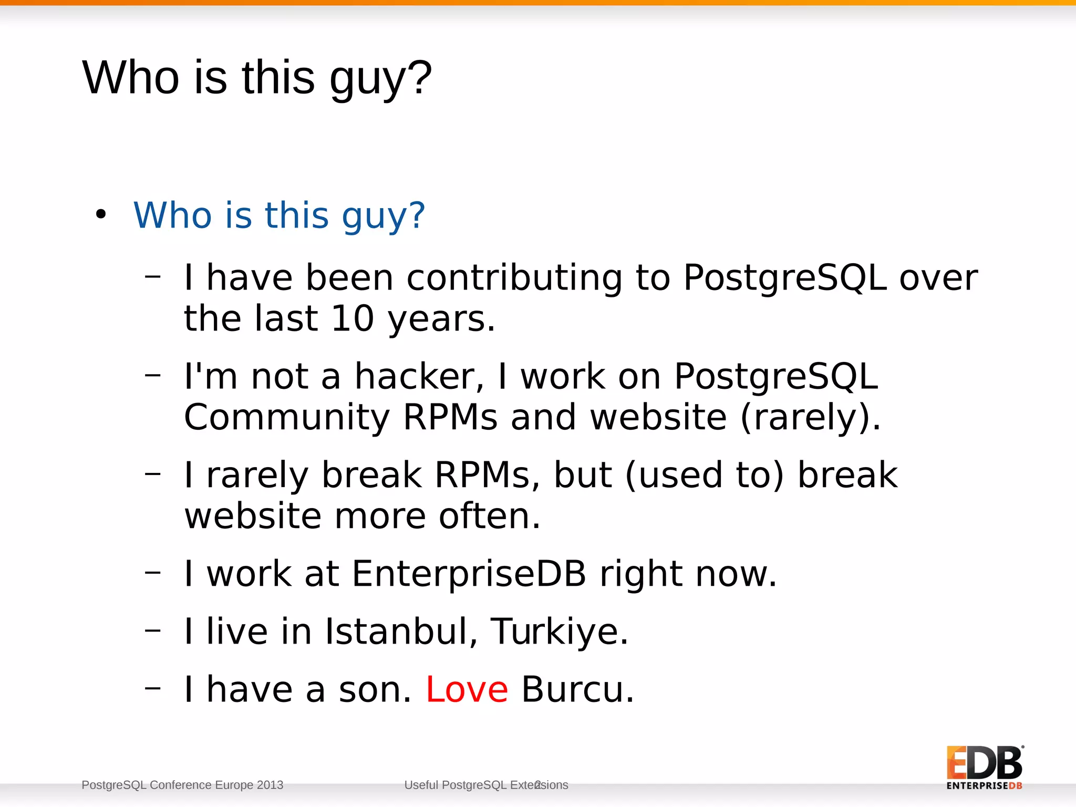Click 'I work at EnterpriseDB right now'
Screen dimensions: 1076x807
point(480,573)
